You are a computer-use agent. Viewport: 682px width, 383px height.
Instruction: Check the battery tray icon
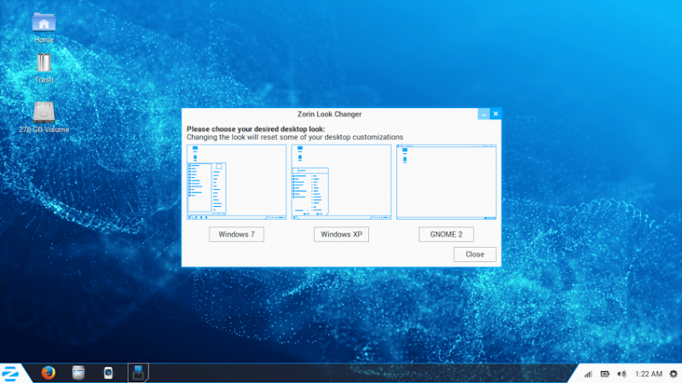pyautogui.click(x=604, y=374)
